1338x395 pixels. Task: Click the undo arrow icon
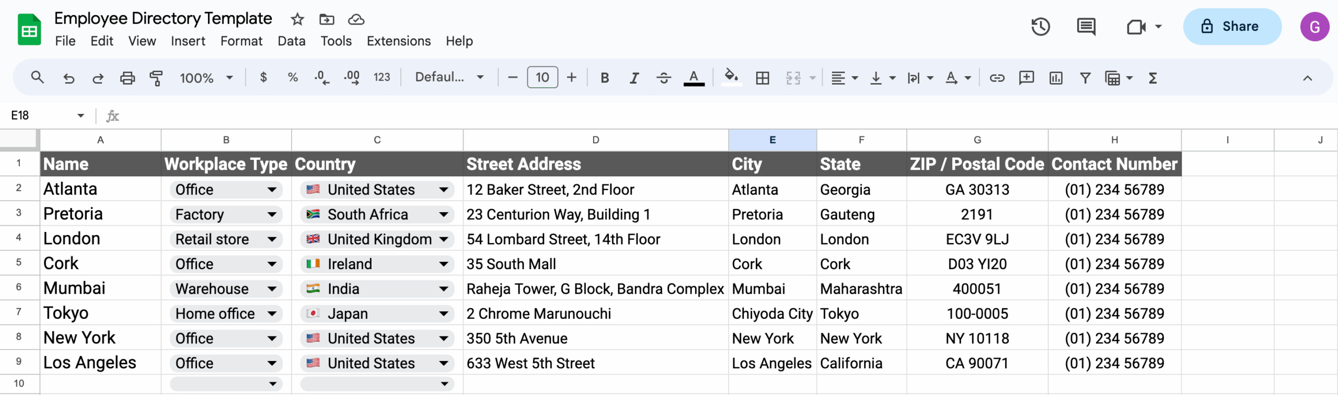click(68, 78)
